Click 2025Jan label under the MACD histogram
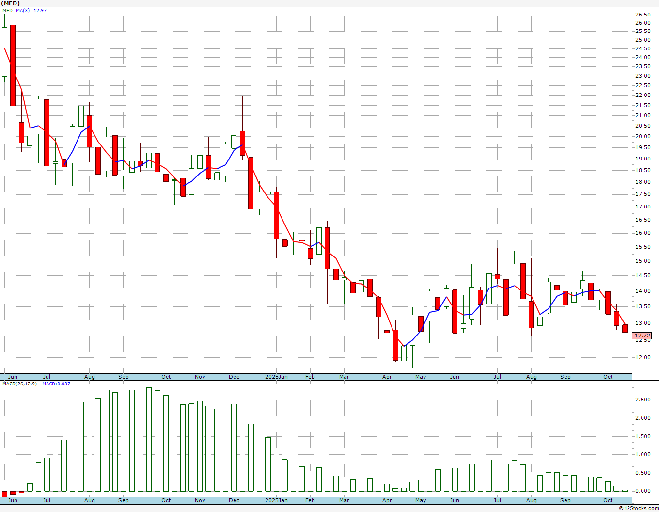 277,500
